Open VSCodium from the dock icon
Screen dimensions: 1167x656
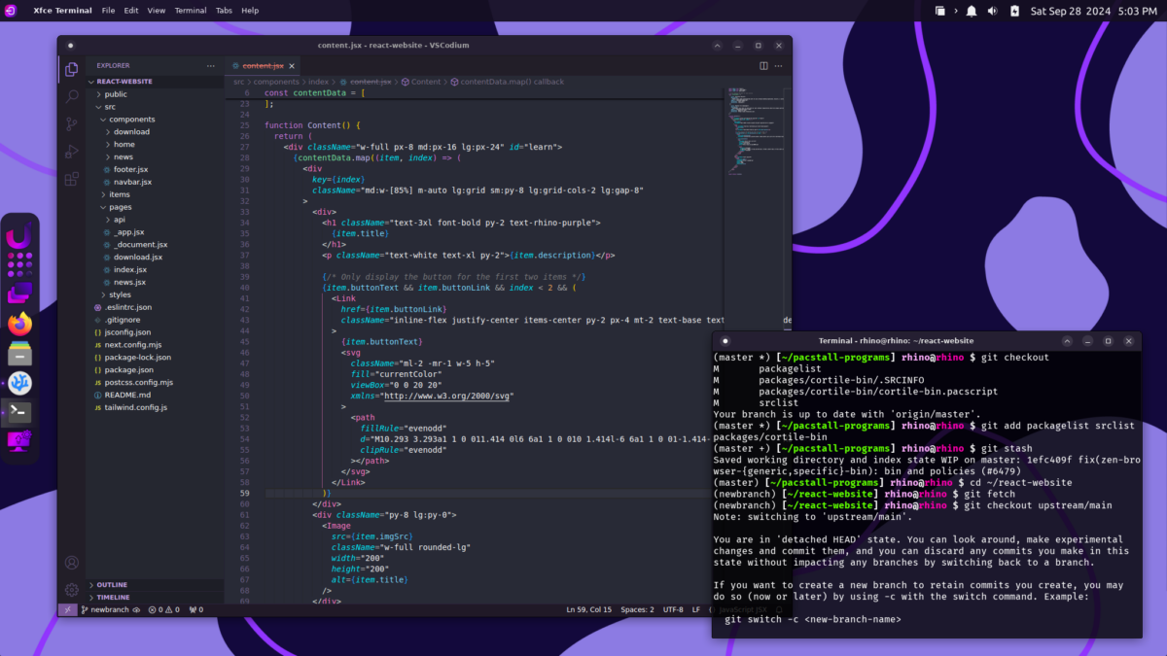coord(21,383)
